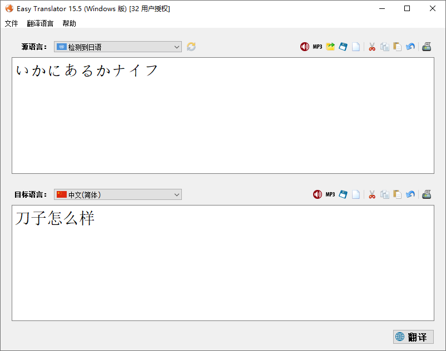The height and width of the screenshot is (351, 446).
Task: Cut source text with scissors icon
Action: click(x=372, y=47)
